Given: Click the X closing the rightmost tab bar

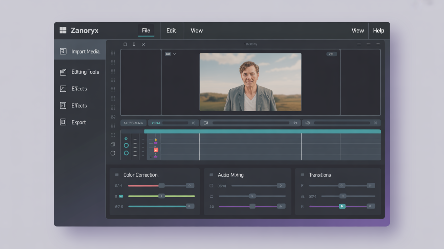Looking at the screenshot, I should tap(375, 123).
